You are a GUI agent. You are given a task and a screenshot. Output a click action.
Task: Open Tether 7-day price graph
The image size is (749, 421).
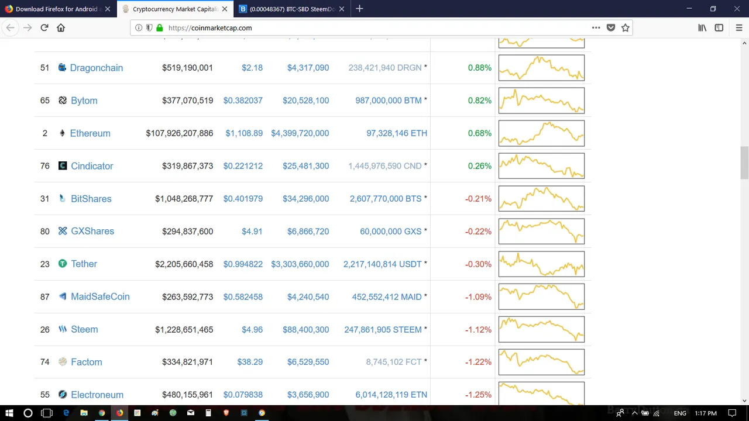(x=541, y=264)
